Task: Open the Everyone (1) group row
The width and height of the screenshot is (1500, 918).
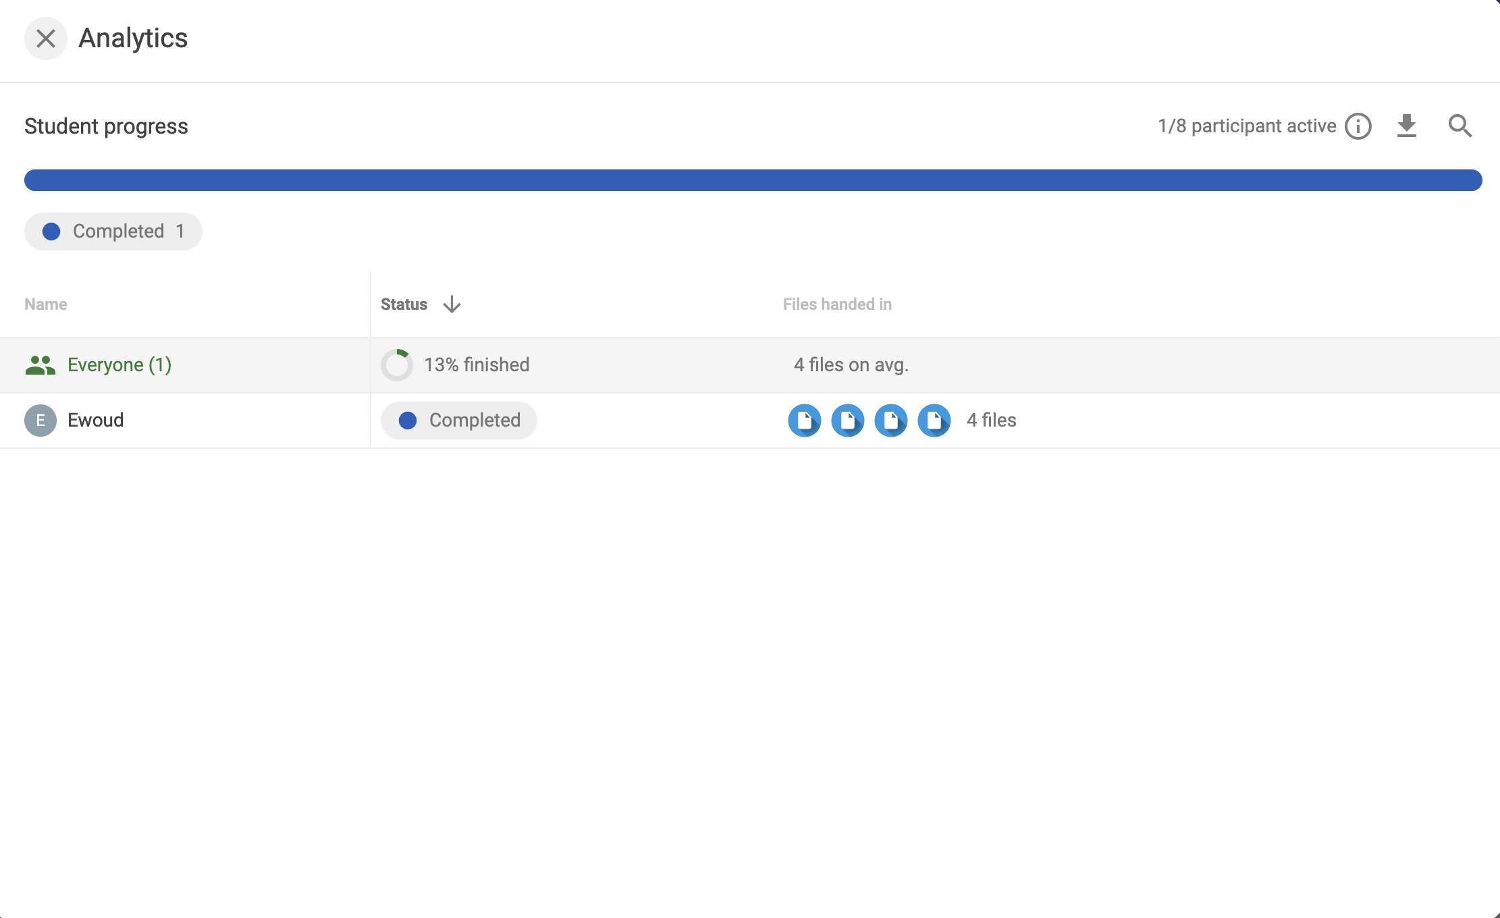Action: (750, 365)
